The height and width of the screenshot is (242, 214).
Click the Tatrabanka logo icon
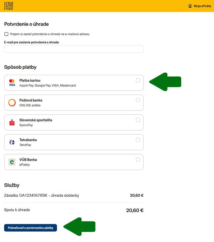12,142
